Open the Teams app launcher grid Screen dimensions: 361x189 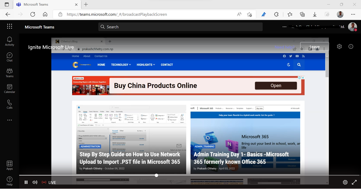[x=9, y=27]
